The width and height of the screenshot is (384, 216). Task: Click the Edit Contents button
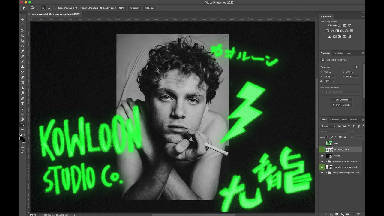(x=342, y=100)
